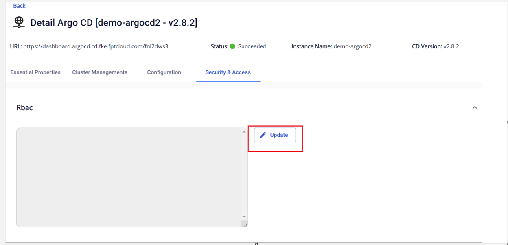Click the Back link

pos(19,6)
